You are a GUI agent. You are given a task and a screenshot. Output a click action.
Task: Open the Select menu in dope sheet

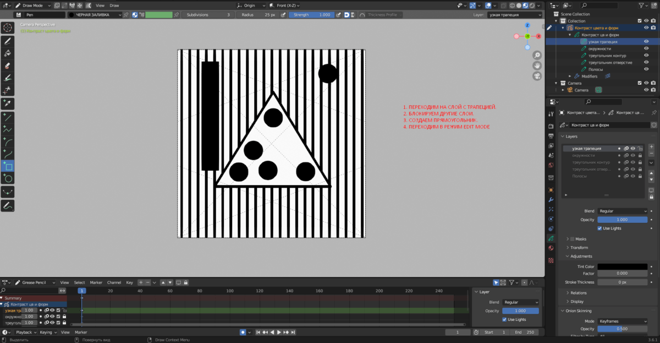pyautogui.click(x=80, y=282)
